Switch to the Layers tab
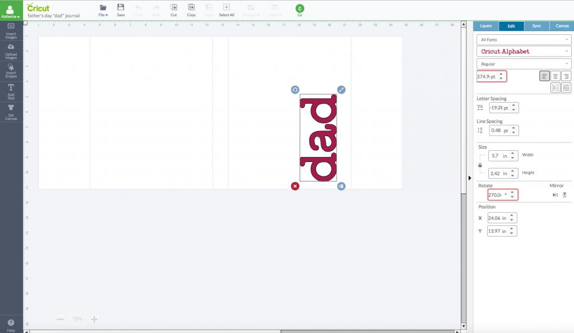 486,26
